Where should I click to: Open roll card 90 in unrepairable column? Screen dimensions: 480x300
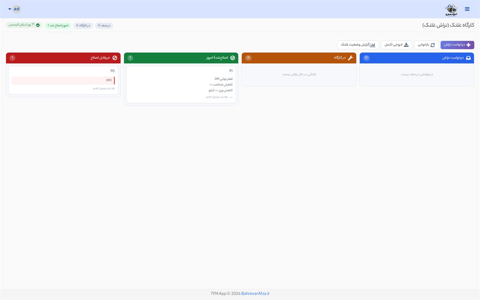click(63, 80)
